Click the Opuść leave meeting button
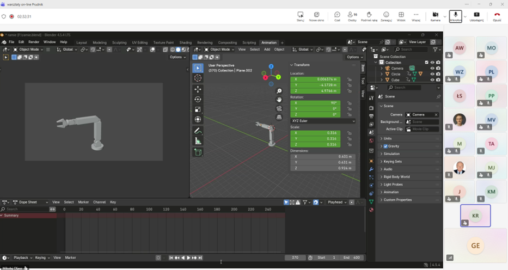Screen dimensions: 508x270 [x=497, y=16]
